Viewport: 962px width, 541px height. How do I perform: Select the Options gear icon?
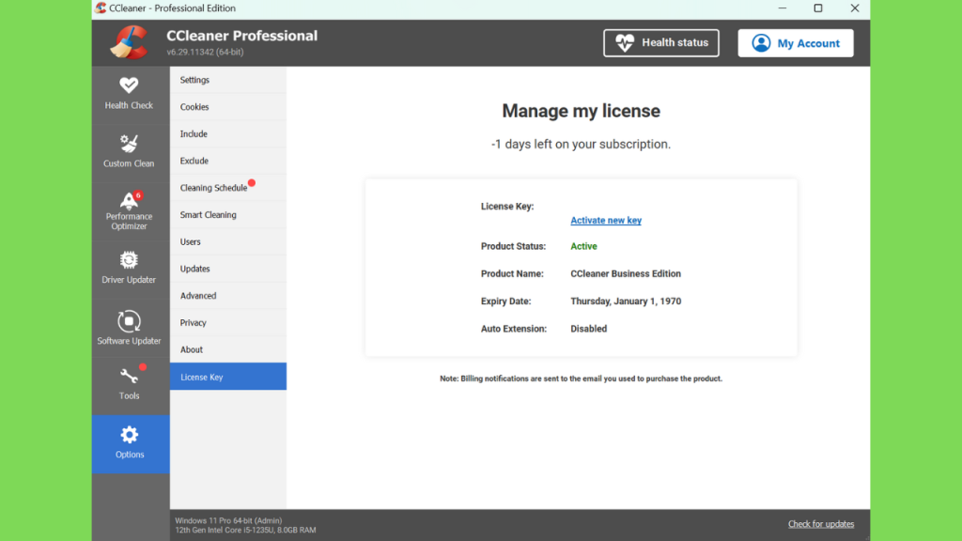click(130, 435)
